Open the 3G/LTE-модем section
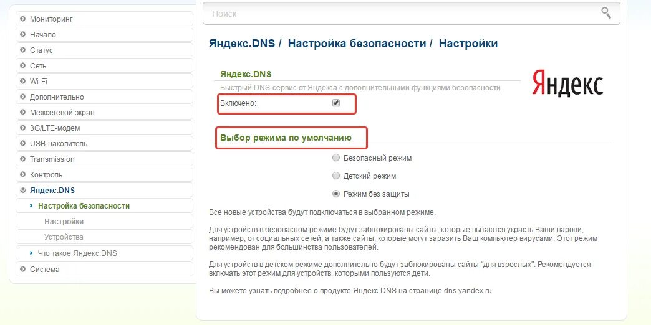Image resolution: width=651 pixels, height=325 pixels. [x=104, y=128]
